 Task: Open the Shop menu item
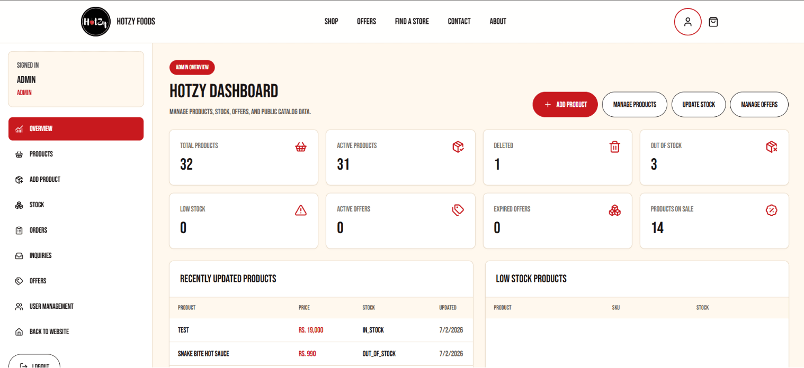click(x=332, y=22)
